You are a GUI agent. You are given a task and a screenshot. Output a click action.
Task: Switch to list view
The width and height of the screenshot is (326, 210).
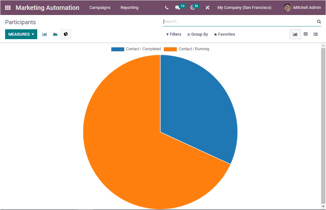[315, 34]
